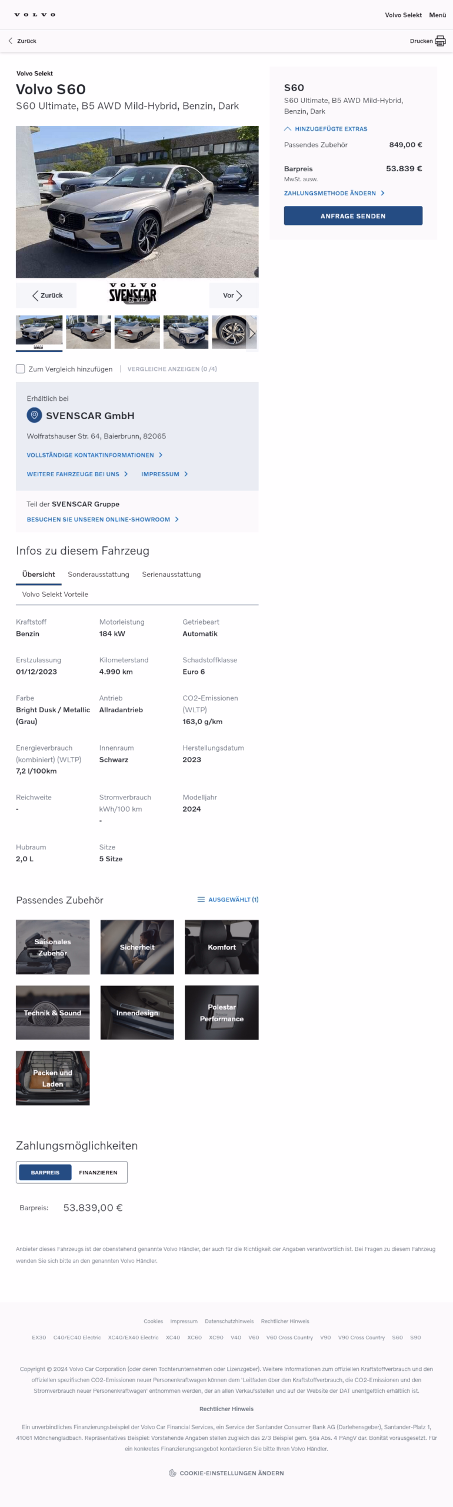Switch to the Sonderausstattung tab
This screenshot has height=1507, width=453.
(98, 575)
